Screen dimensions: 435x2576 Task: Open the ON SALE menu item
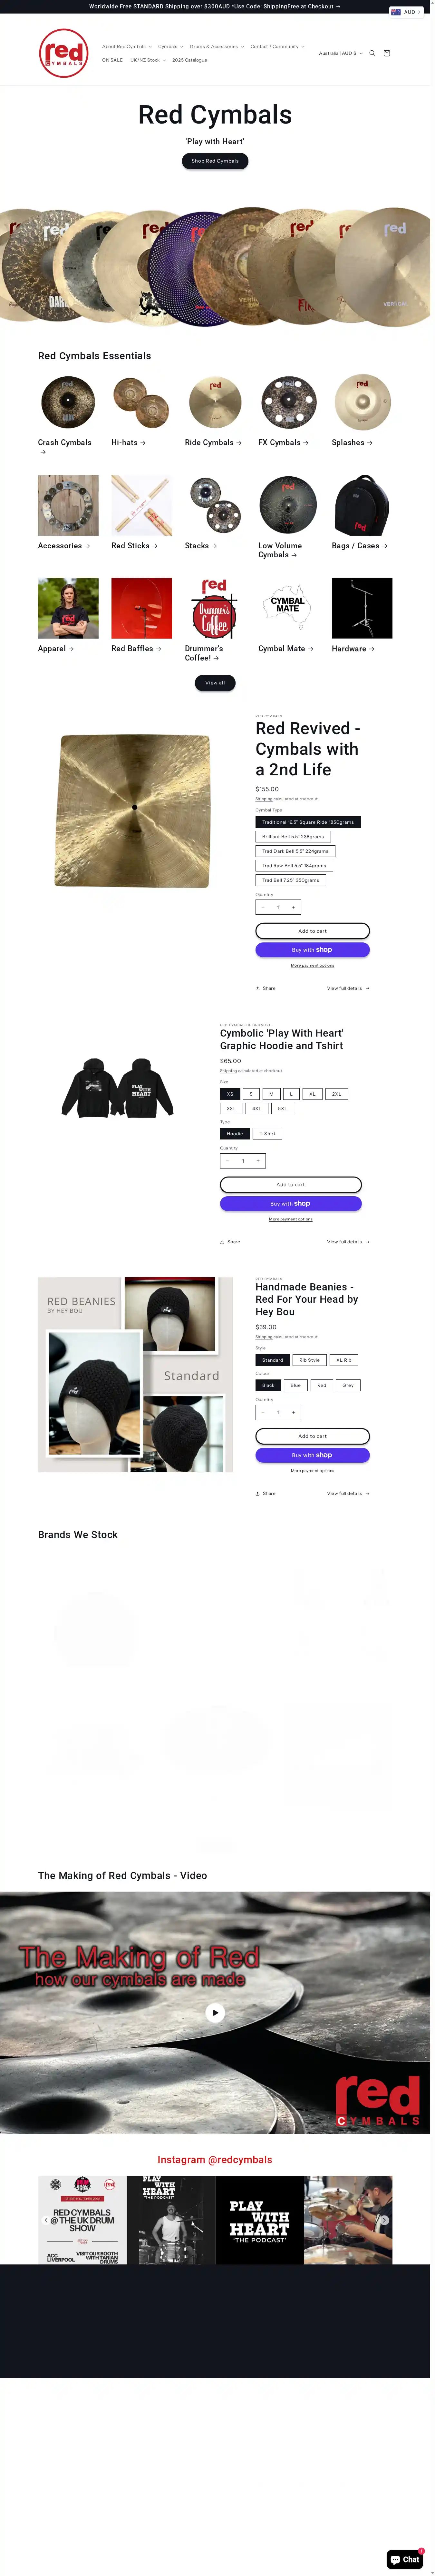click(x=112, y=60)
